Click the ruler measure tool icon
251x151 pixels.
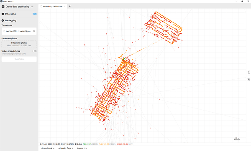[249, 72]
